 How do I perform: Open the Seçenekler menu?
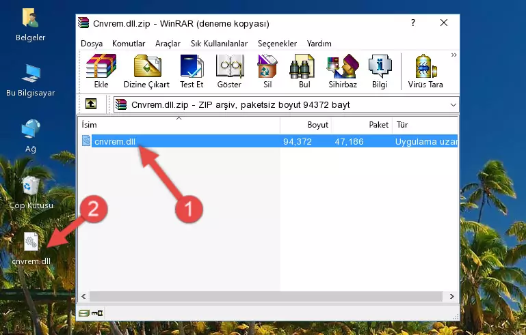[277, 44]
